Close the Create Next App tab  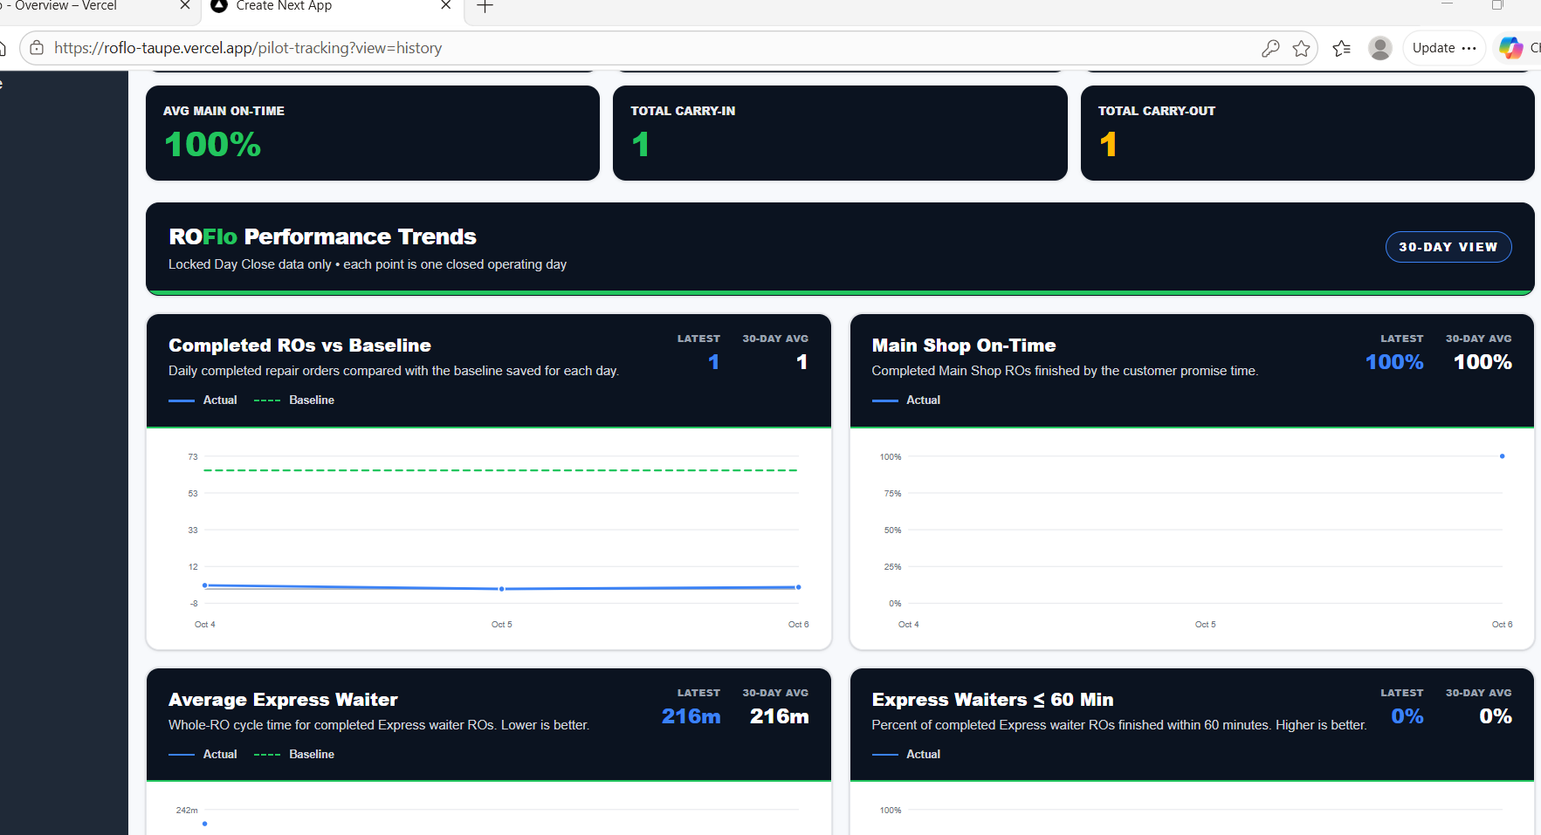[445, 5]
